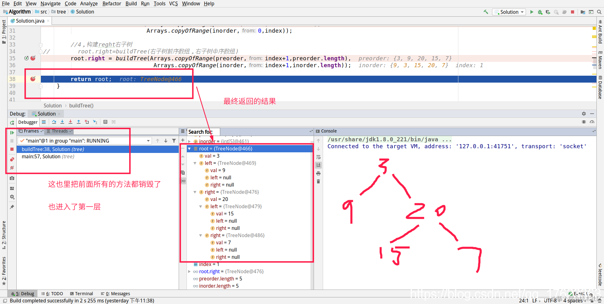604x304 pixels.
Task: Run Solution with the green play icon
Action: 532,12
